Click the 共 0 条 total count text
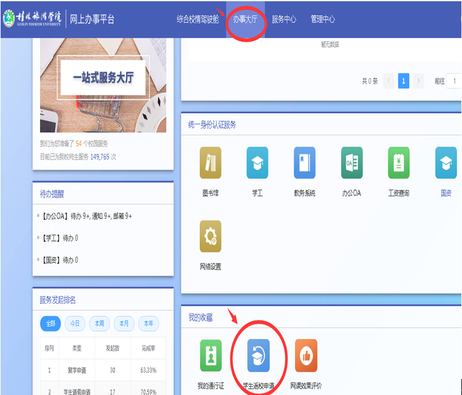 pyautogui.click(x=370, y=81)
